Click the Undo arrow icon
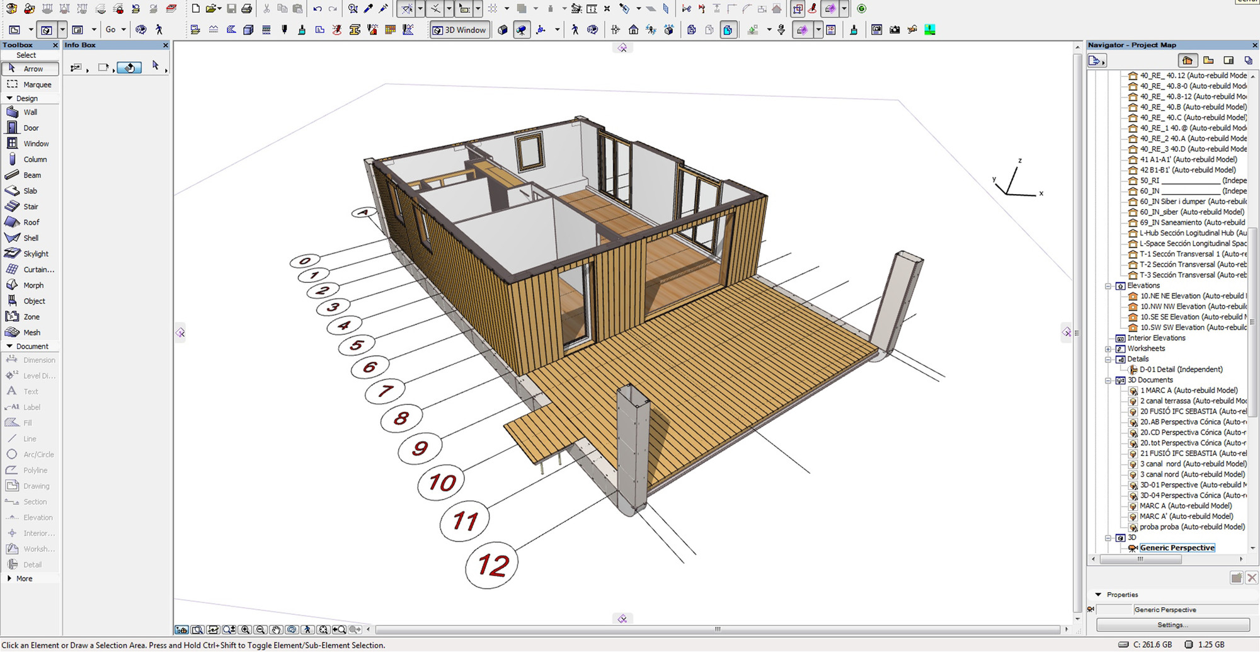 [317, 9]
